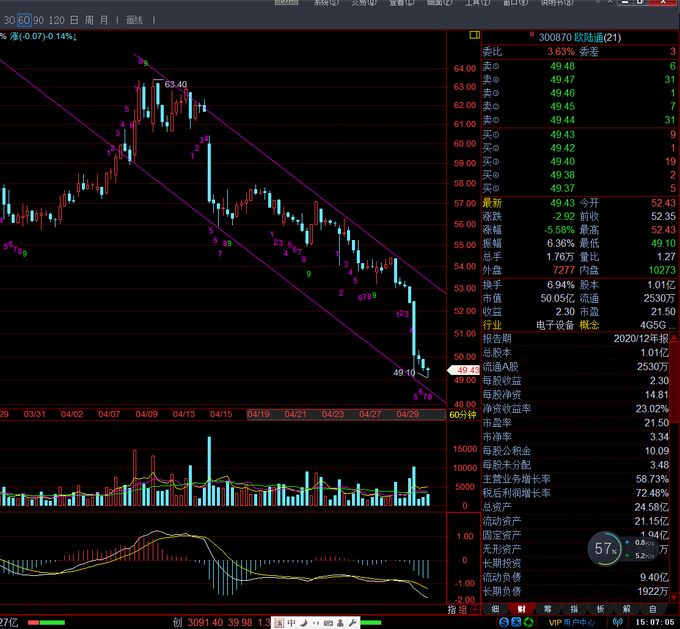Open the 交易 menu

(x=364, y=2)
